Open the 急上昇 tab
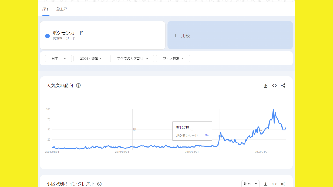This screenshot has height=187, width=333. click(x=62, y=9)
